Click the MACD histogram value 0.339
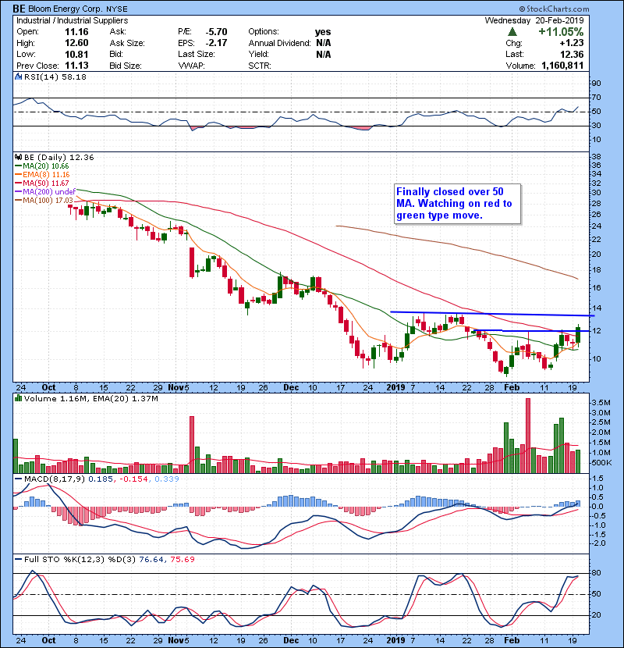Screen dimensions: 624x648 point(167,479)
